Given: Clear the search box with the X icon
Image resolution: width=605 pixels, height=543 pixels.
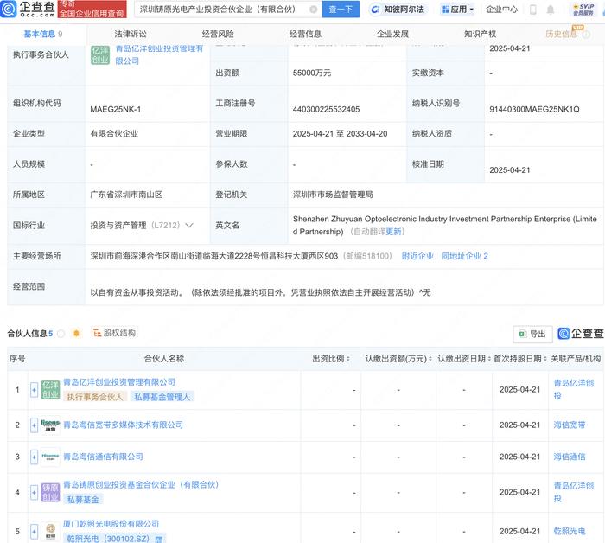Looking at the screenshot, I should point(314,10).
